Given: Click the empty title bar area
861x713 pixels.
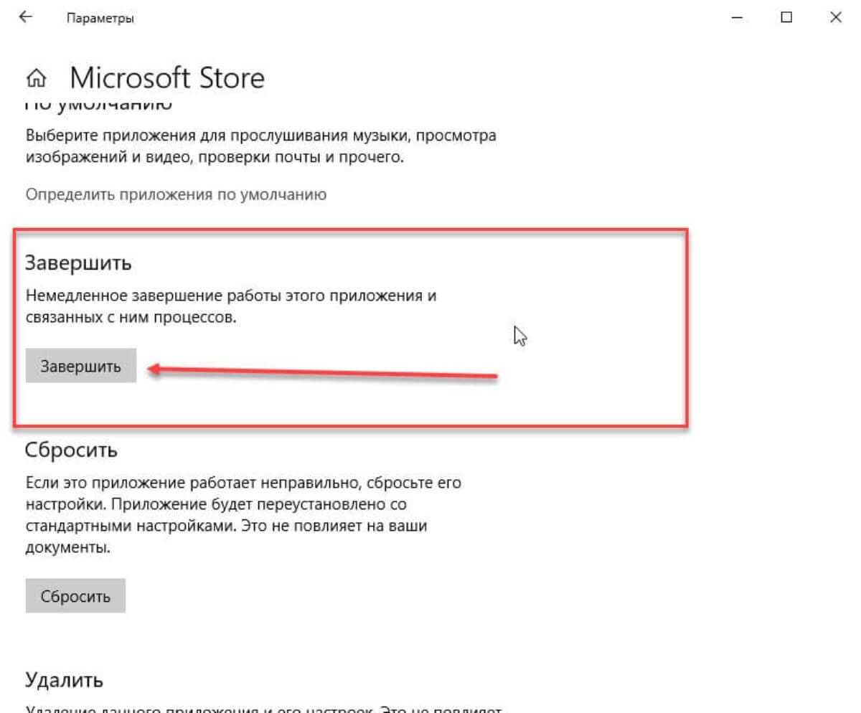Looking at the screenshot, I should coord(430,18).
